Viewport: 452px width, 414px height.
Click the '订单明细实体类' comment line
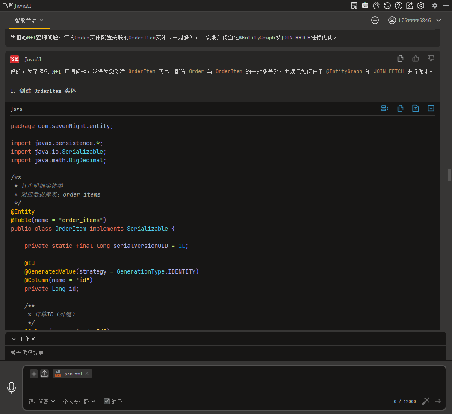[x=38, y=186]
